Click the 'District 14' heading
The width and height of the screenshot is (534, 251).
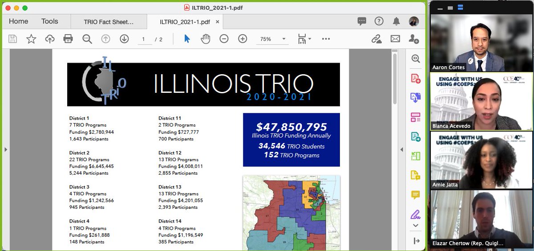[x=170, y=221]
